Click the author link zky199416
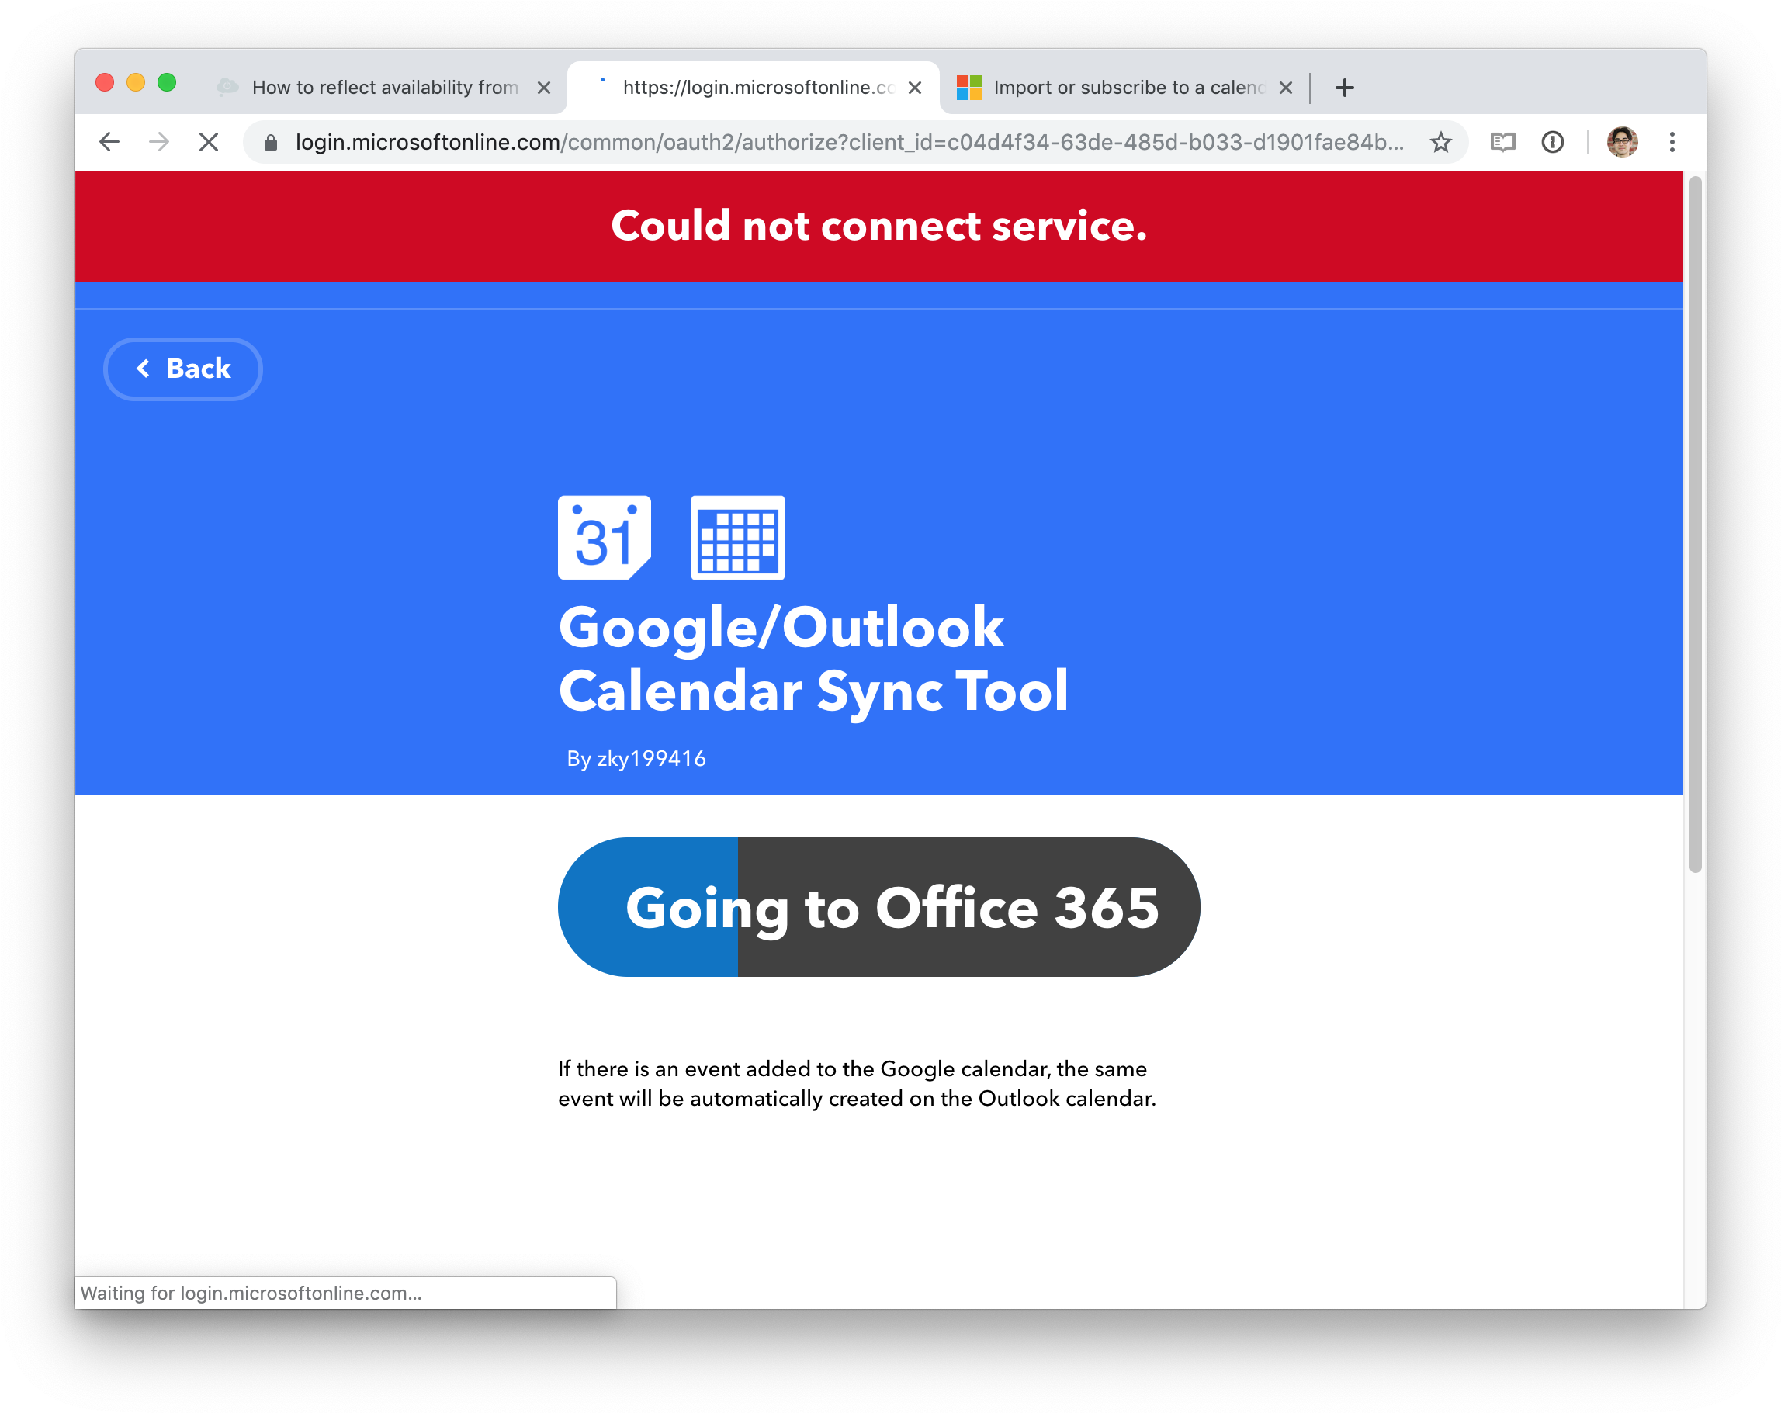This screenshot has height=1413, width=1781. [651, 758]
